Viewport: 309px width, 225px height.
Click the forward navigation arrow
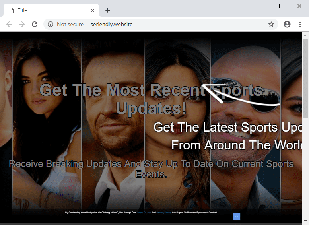22,24
